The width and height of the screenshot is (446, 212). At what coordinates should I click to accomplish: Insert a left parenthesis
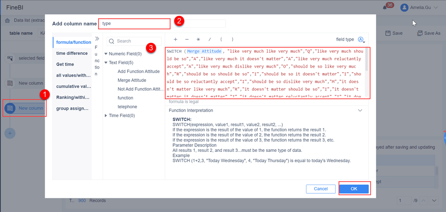pos(221,39)
